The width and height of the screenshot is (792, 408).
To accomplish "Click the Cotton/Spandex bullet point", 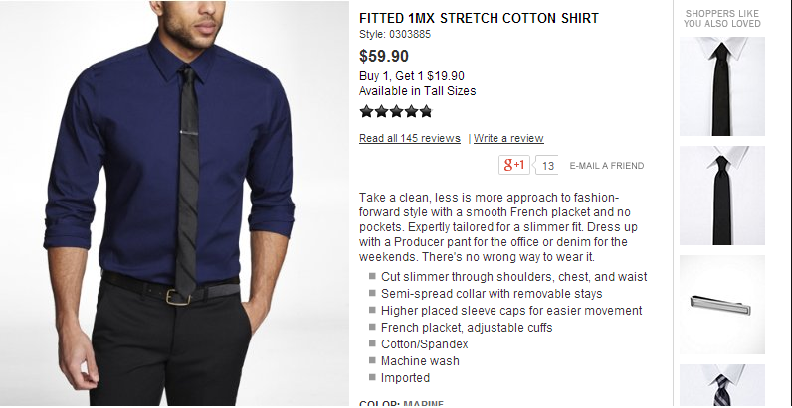I will 424,344.
